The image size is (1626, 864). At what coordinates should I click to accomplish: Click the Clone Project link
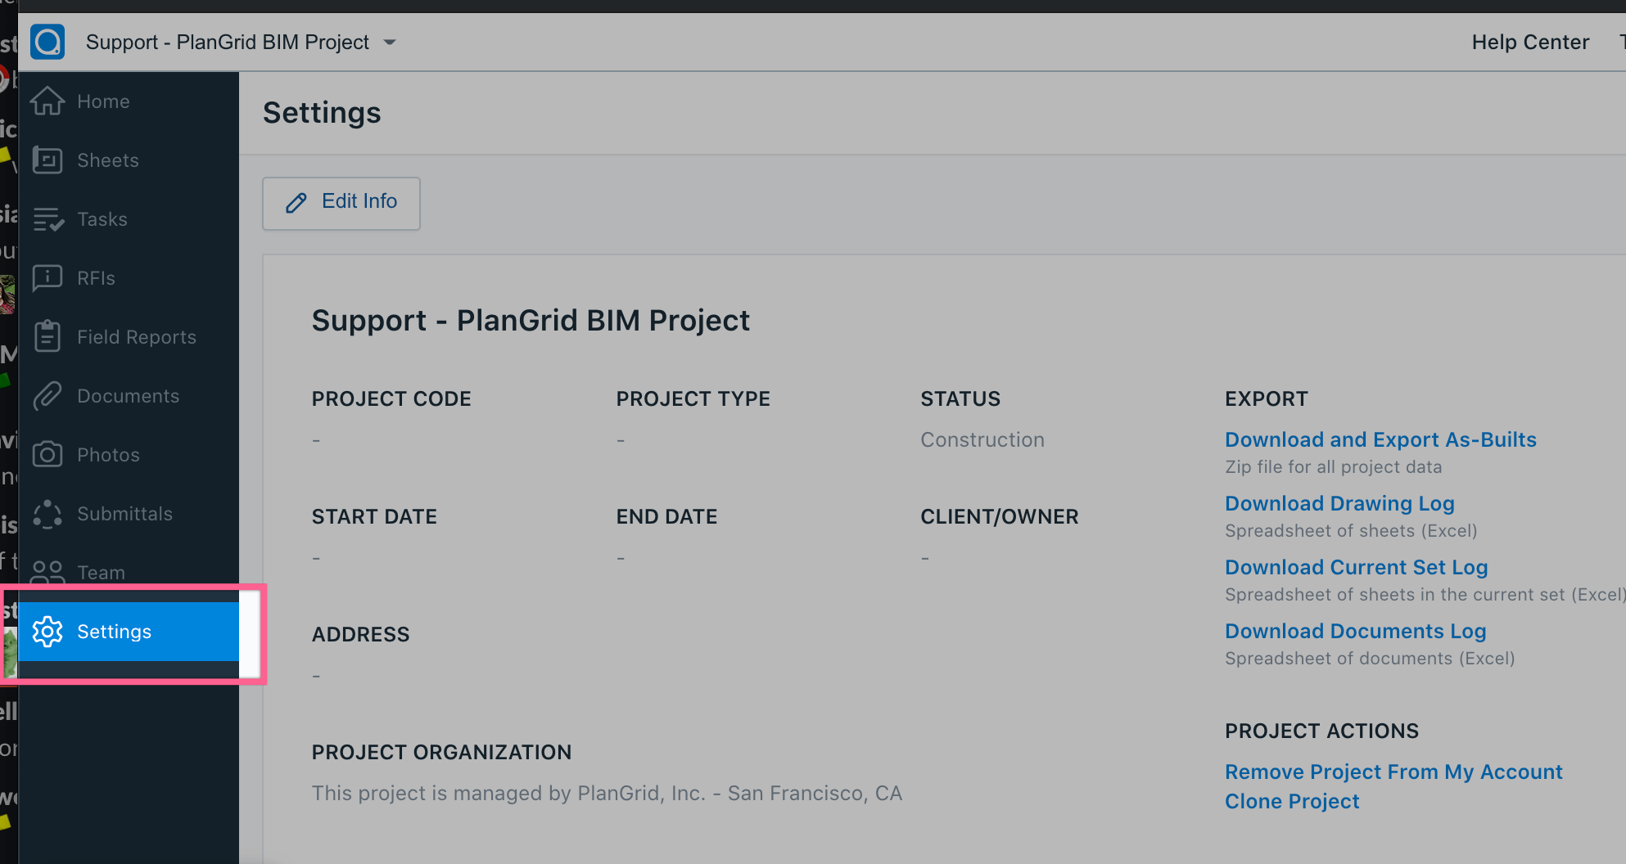pos(1292,801)
